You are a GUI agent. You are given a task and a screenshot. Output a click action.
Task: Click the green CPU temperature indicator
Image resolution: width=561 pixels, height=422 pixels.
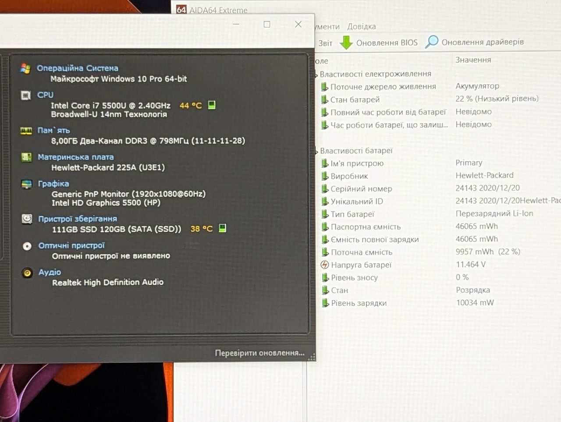[x=212, y=105]
